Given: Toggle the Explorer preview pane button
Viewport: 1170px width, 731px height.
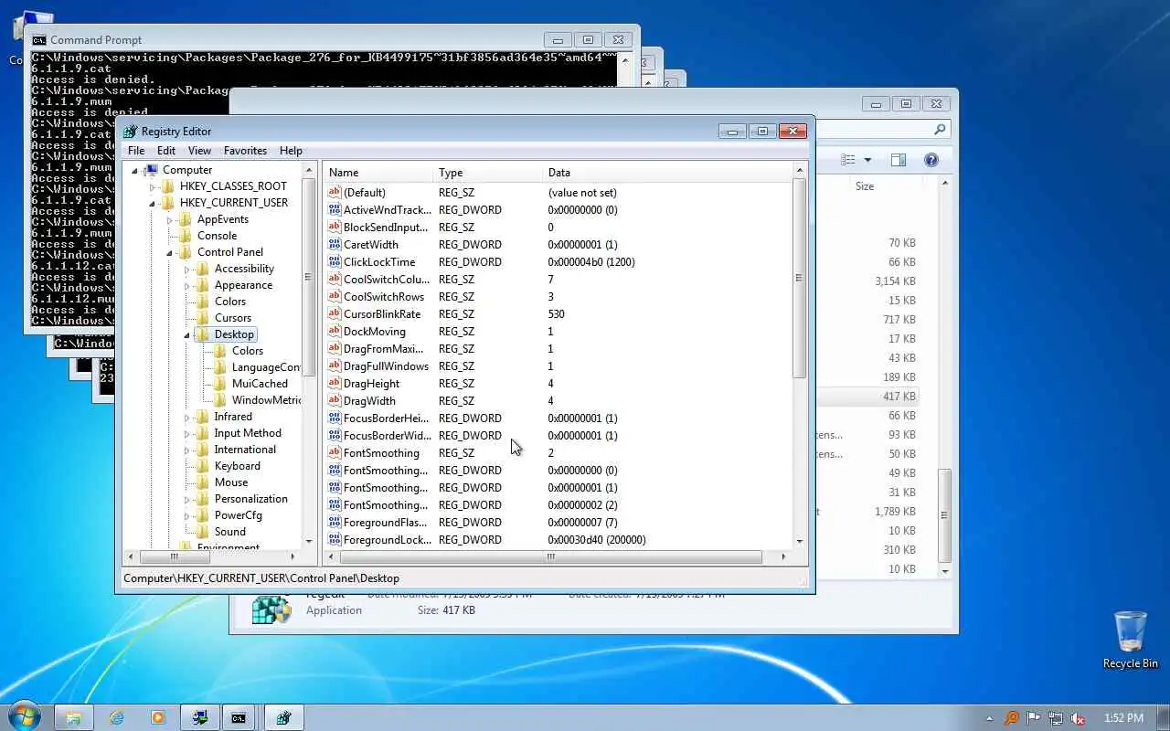Looking at the screenshot, I should [899, 160].
